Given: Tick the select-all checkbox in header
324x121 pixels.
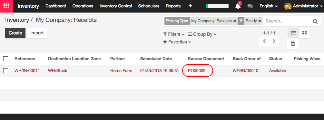Looking at the screenshot, I should click(5, 59).
